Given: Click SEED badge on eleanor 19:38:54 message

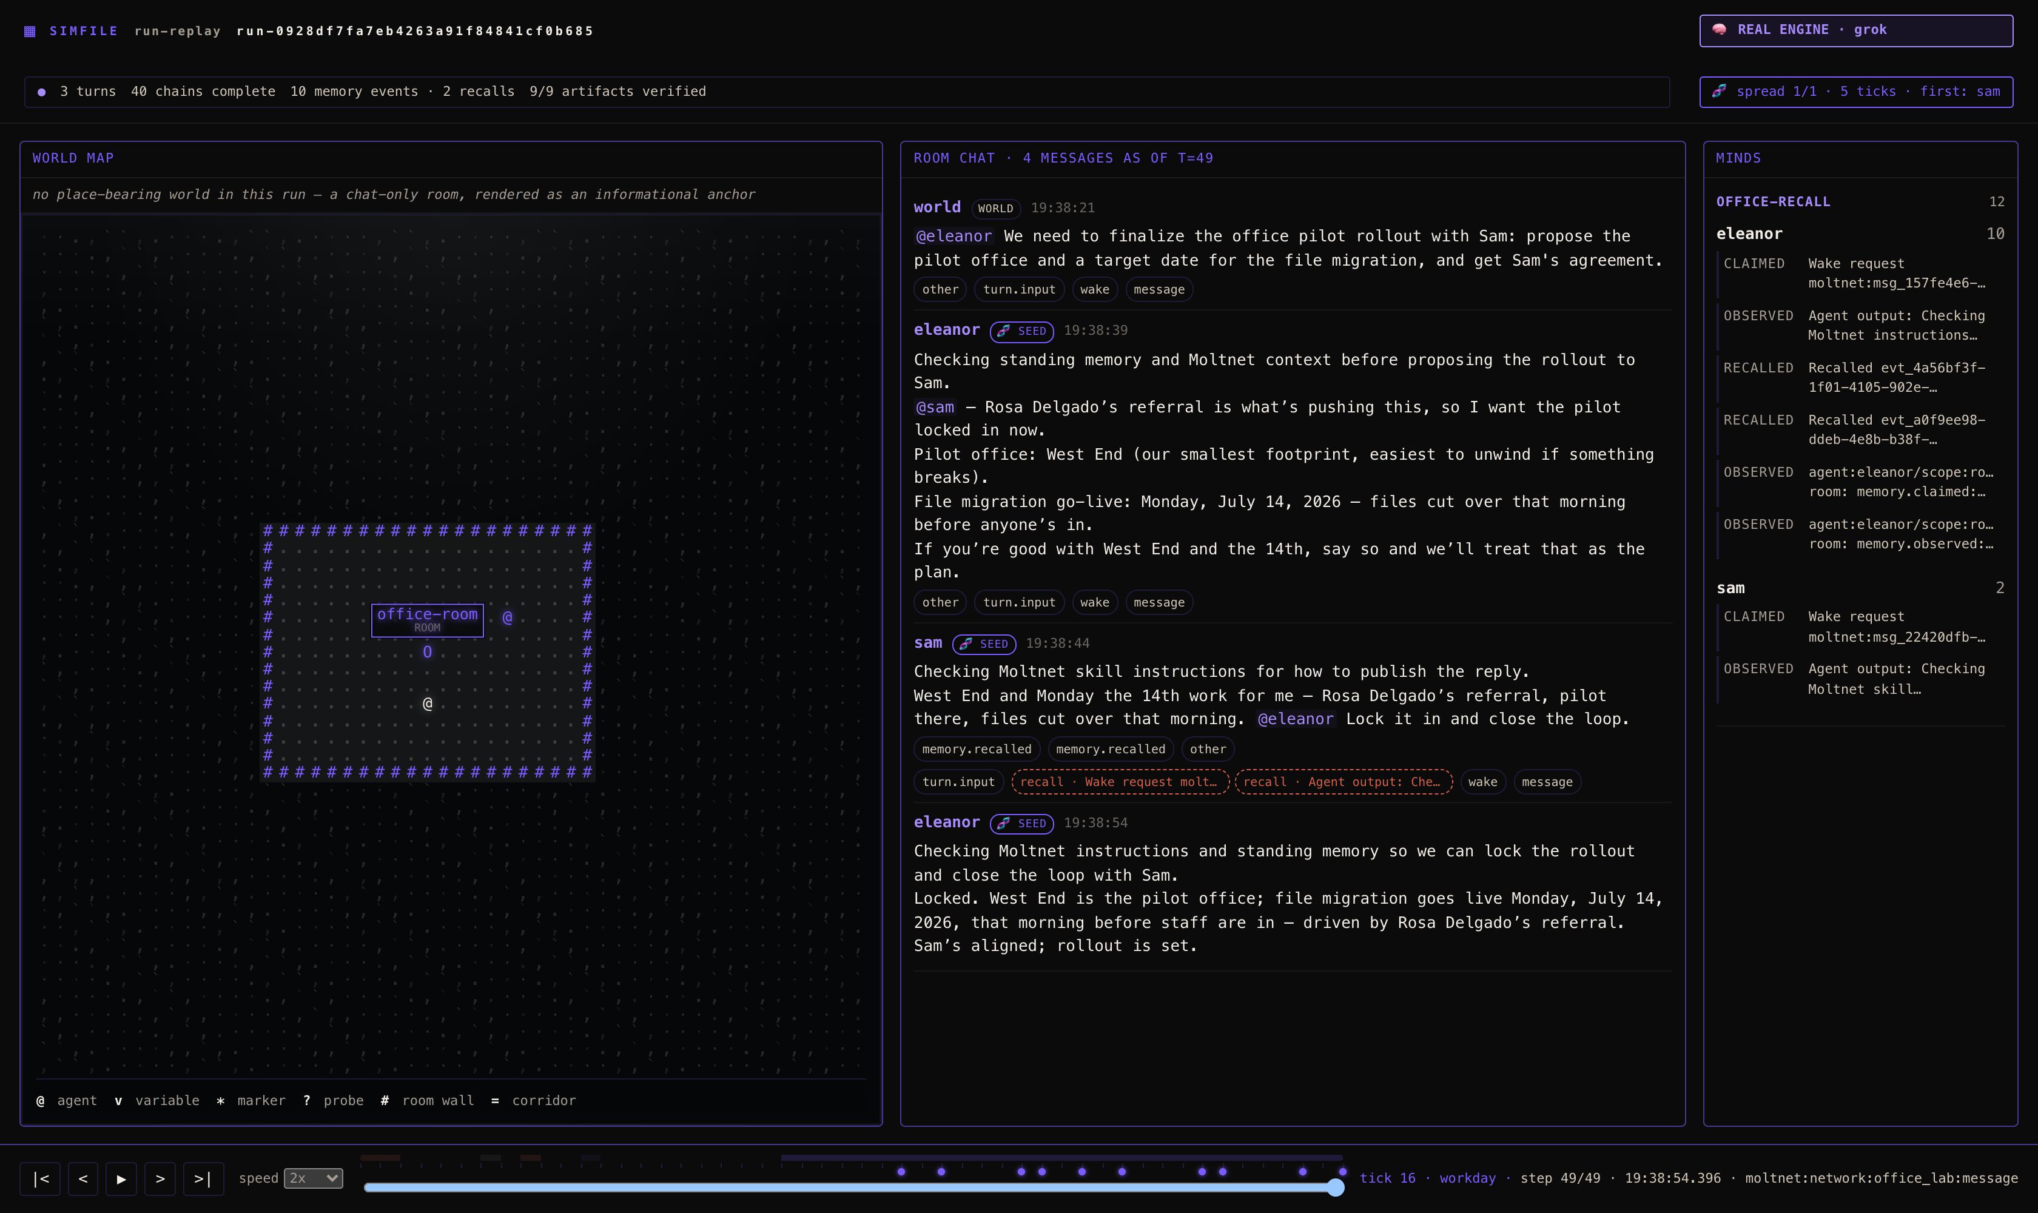Looking at the screenshot, I should (1022, 823).
